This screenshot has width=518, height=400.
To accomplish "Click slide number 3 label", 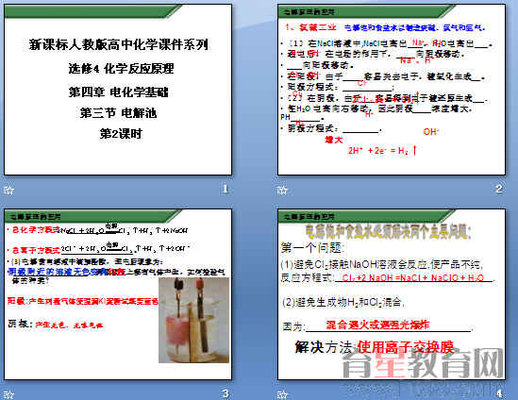I will click(x=226, y=393).
